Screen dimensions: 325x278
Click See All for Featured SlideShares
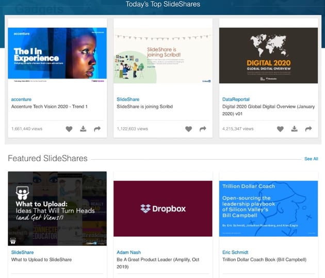311,159
